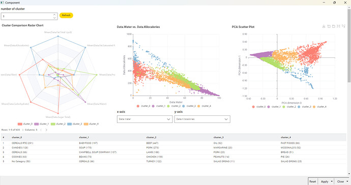Screen dimensions: 351x185
Task: Toggle cluster_2 color swatch in radar legend
Action: coord(53,124)
